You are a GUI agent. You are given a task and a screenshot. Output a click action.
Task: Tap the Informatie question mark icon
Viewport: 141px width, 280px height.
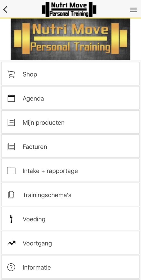pos(11,267)
